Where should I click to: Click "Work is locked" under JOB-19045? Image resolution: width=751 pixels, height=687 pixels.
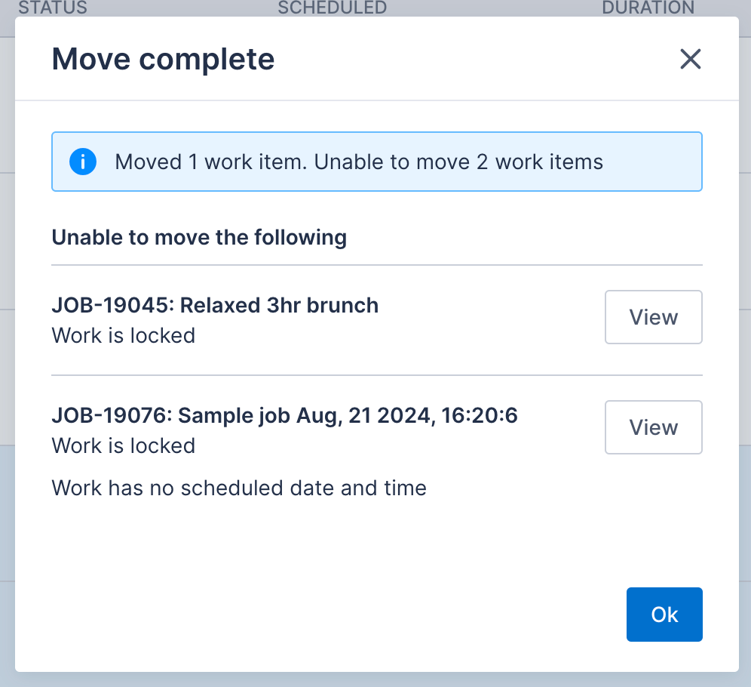123,335
